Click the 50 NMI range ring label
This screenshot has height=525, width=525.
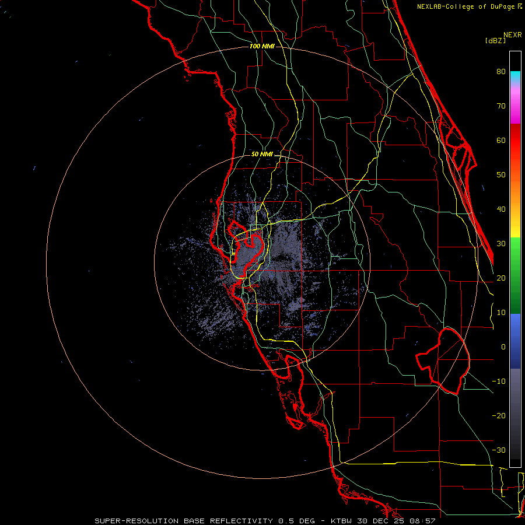[262, 155]
